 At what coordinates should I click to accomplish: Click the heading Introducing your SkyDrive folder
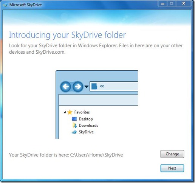(67, 35)
